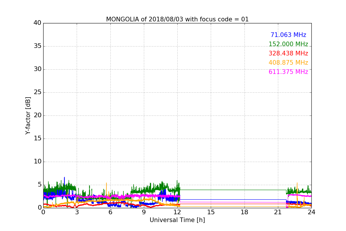Click y-axis tick label 30
346x231 pixels.
[37, 69]
